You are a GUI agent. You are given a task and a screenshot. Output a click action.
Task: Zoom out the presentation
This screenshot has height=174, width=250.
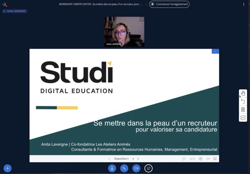[184, 159]
